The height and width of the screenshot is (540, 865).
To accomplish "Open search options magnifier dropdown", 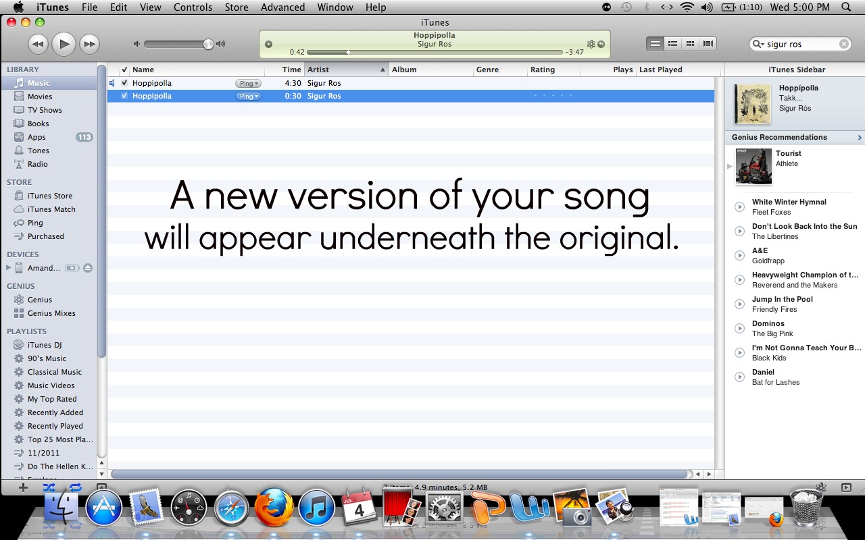I will tap(759, 44).
